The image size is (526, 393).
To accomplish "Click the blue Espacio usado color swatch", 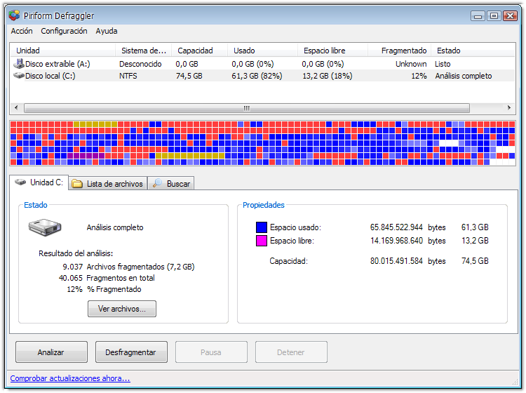I will click(x=262, y=227).
